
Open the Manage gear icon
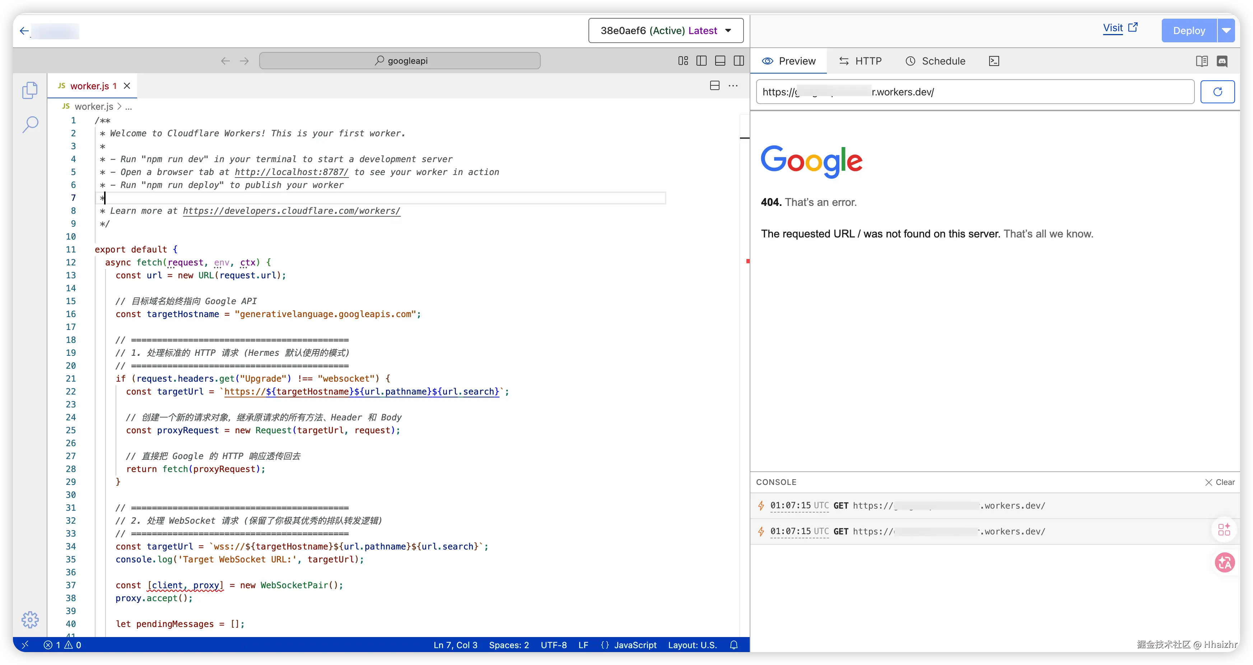click(30, 619)
